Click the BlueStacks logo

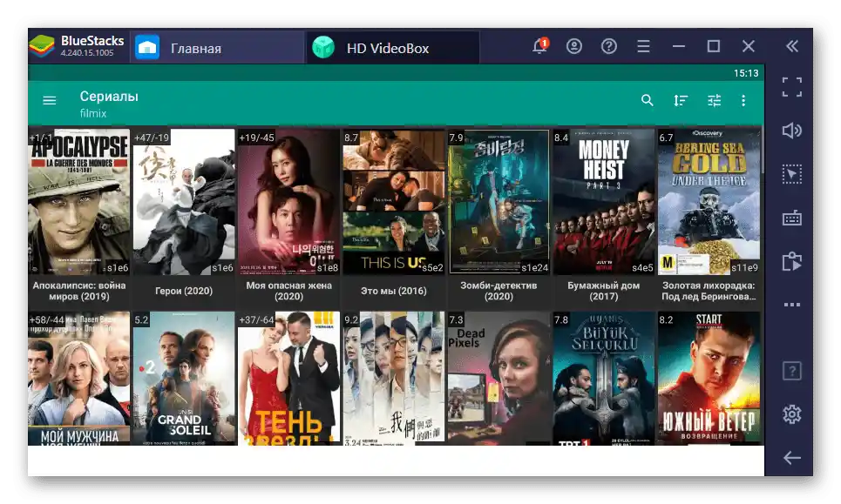tap(42, 46)
